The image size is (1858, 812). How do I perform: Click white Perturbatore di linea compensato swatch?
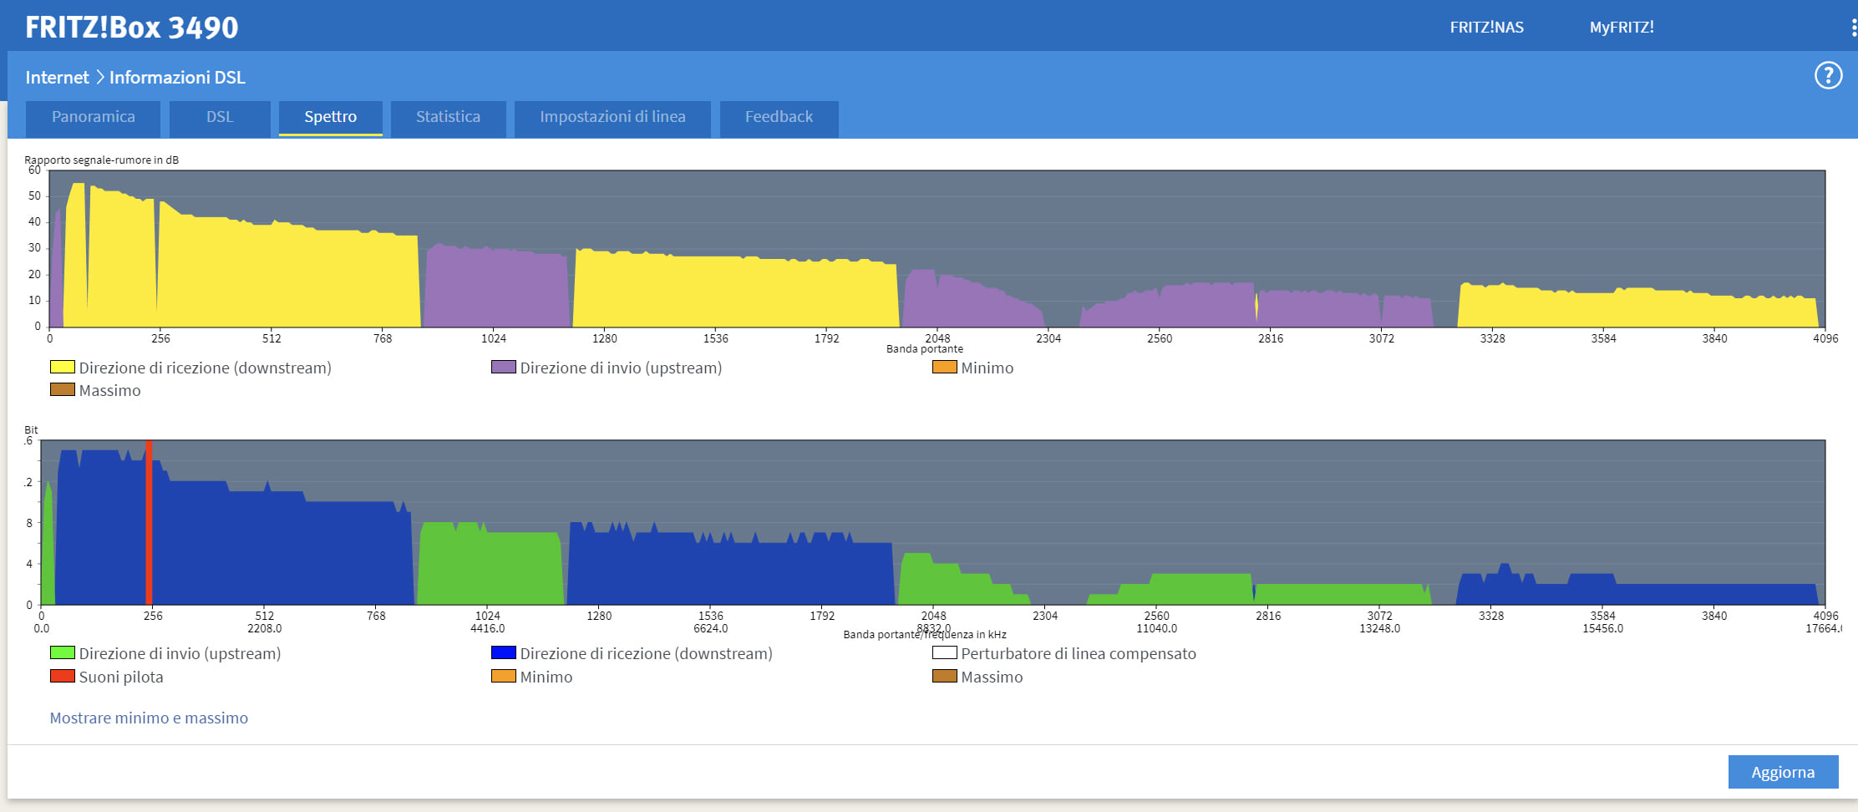pos(944,652)
